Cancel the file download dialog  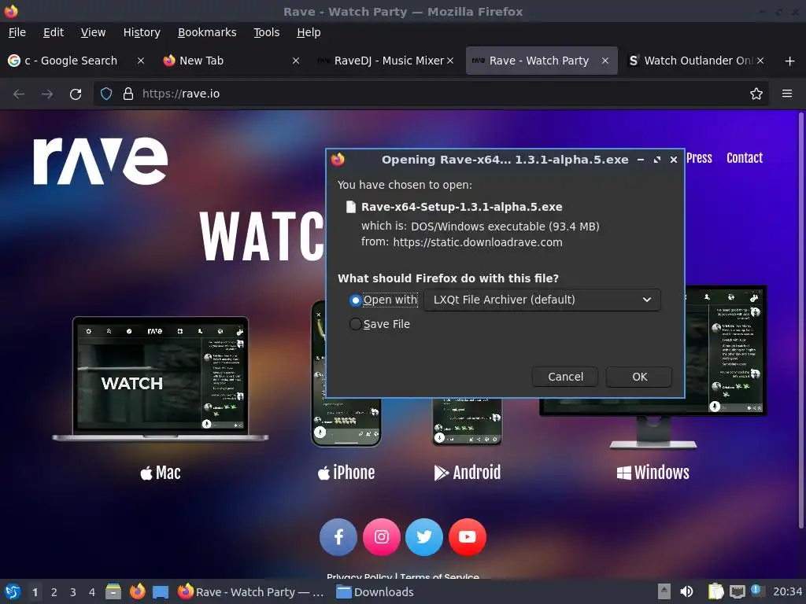click(565, 377)
